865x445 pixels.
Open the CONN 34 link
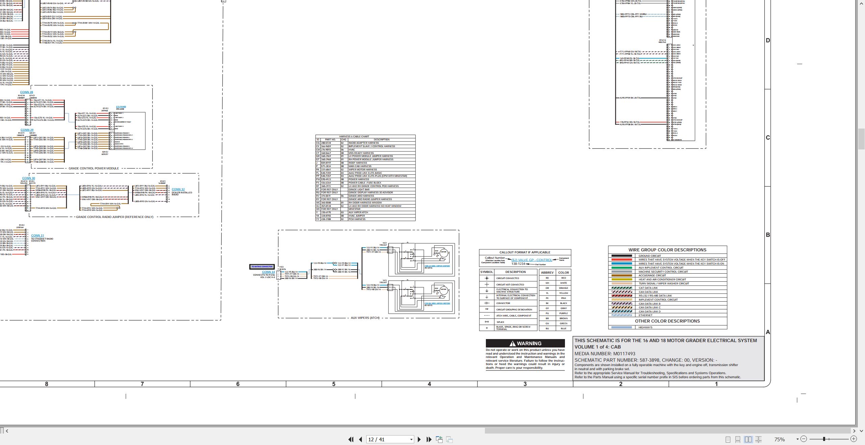tap(268, 272)
